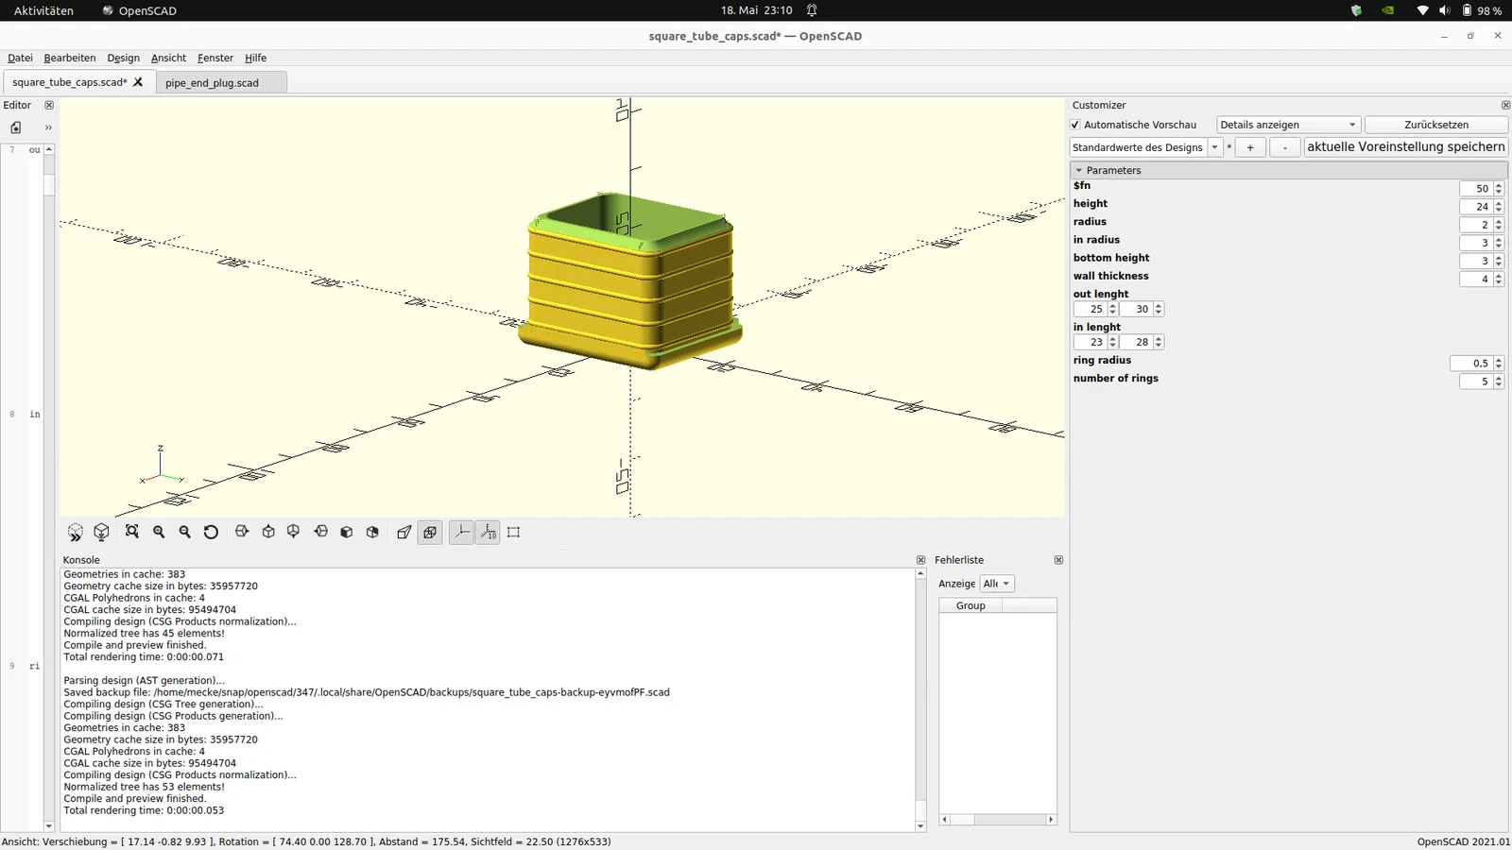
Task: Zoom out of the 3D view
Action: coord(185,533)
